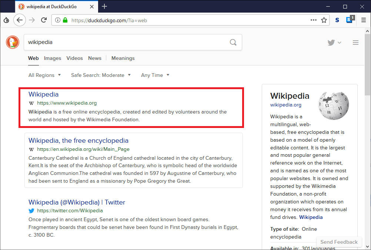Click the browser back arrow button

coord(19,20)
